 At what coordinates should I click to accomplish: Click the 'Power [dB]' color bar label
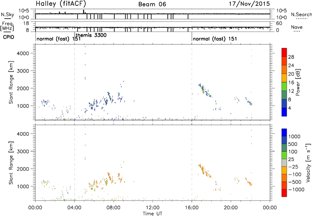(298, 82)
